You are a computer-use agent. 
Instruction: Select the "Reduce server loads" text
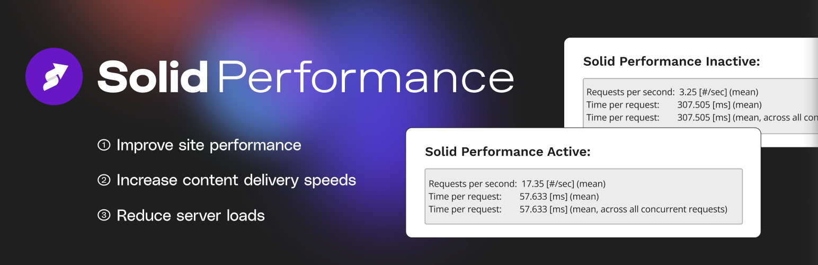(x=191, y=216)
